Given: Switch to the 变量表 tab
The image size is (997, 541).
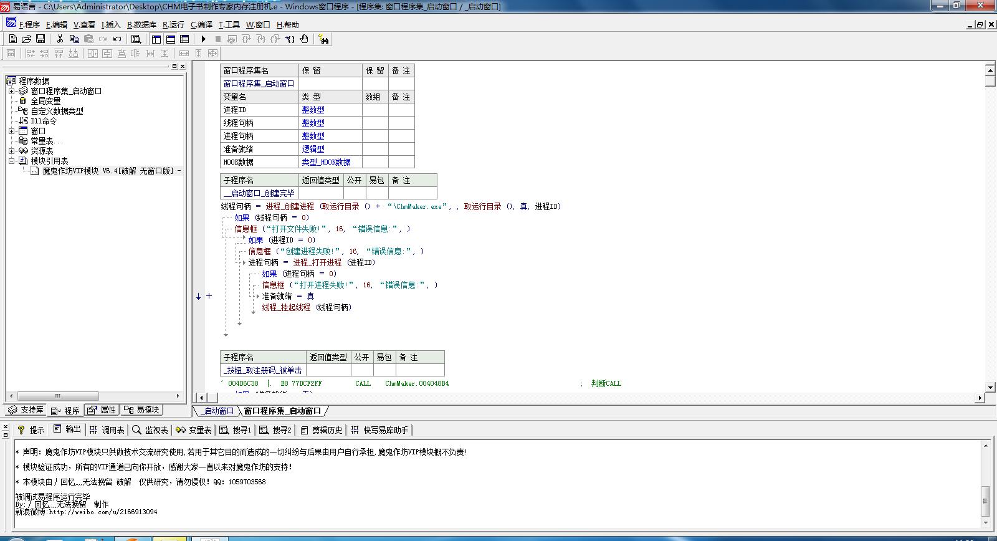Looking at the screenshot, I should pyautogui.click(x=194, y=430).
